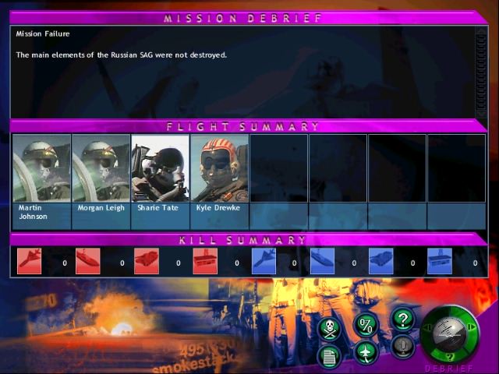Select the blue tank losses icon
Viewport: 499px width, 374px height.
pyautogui.click(x=381, y=261)
